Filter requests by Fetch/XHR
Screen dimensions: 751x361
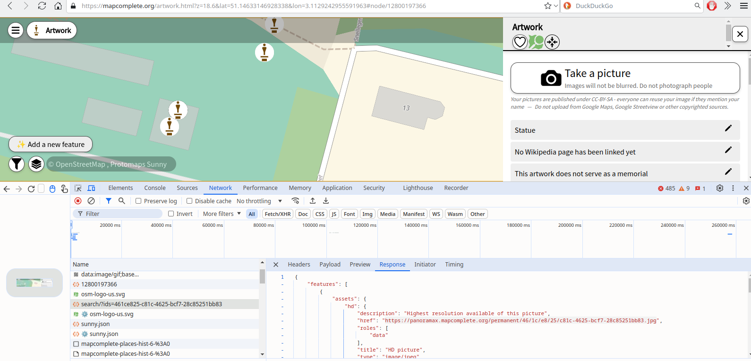[x=278, y=214]
